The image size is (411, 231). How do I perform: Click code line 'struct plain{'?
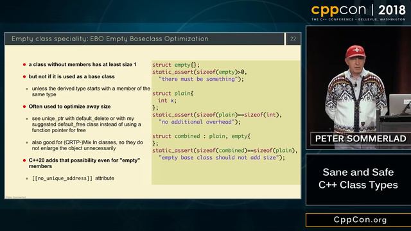tap(173, 94)
